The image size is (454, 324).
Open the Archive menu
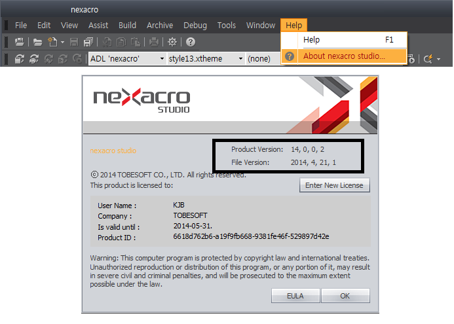[x=160, y=26]
